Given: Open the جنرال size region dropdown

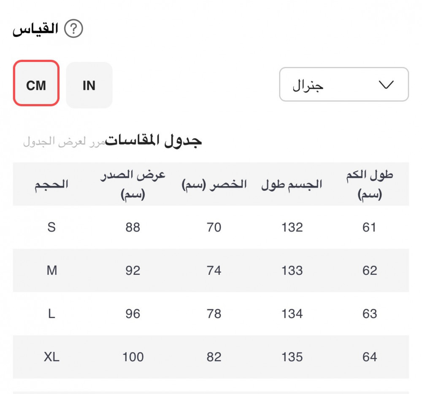Looking at the screenshot, I should pos(344,85).
